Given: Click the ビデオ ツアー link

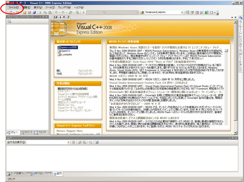Looking at the screenshot, I should [x=64, y=91].
